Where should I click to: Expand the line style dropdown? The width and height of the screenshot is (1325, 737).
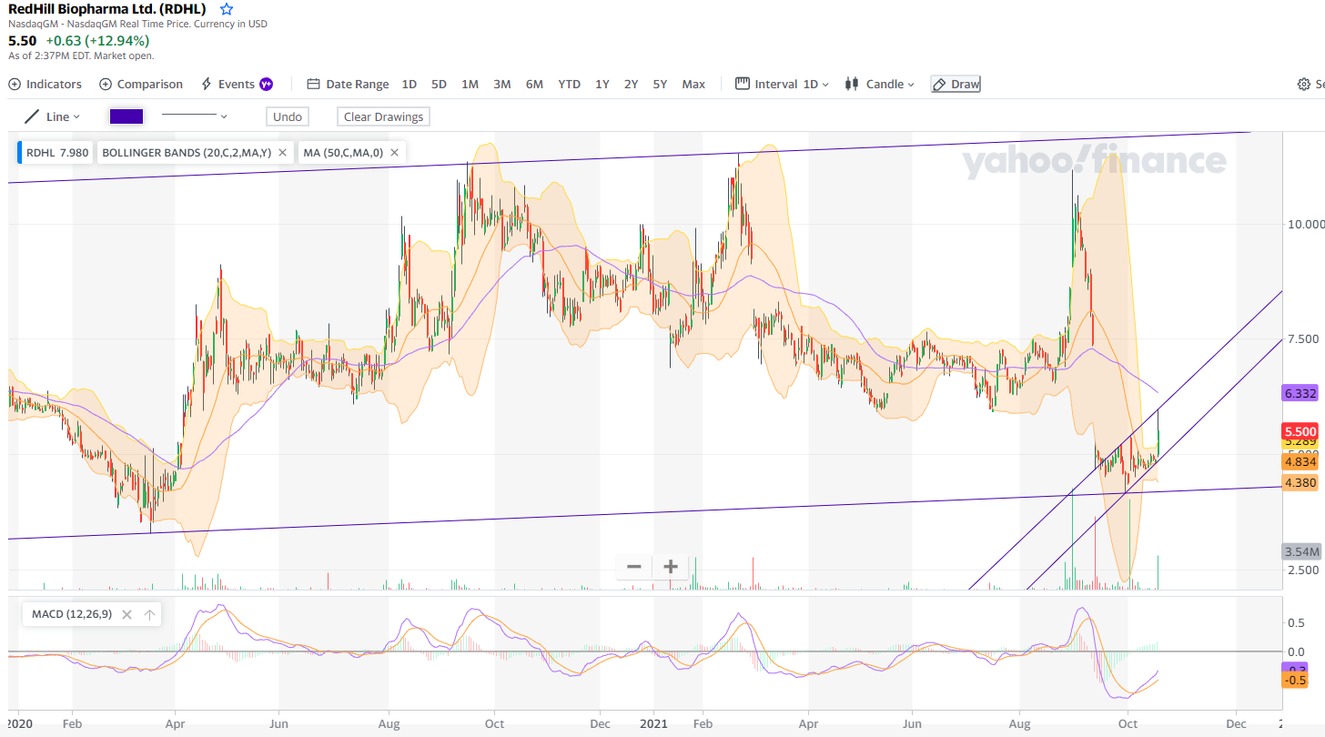tap(194, 116)
